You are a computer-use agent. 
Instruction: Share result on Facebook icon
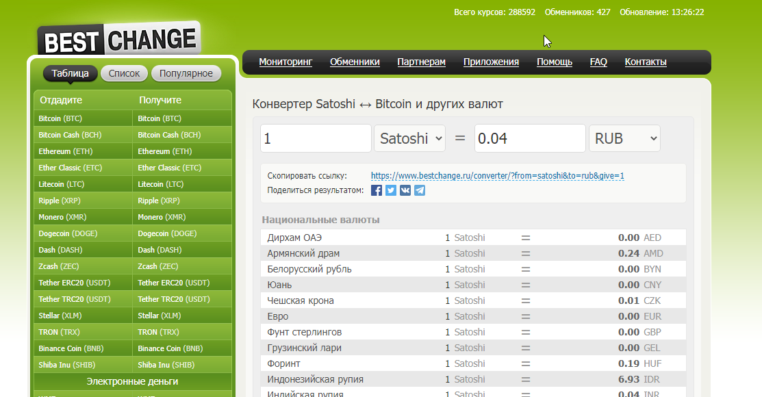pos(376,190)
